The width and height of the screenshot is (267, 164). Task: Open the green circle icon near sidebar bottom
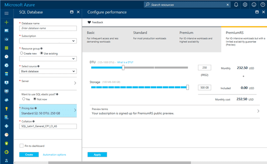coord(7,152)
